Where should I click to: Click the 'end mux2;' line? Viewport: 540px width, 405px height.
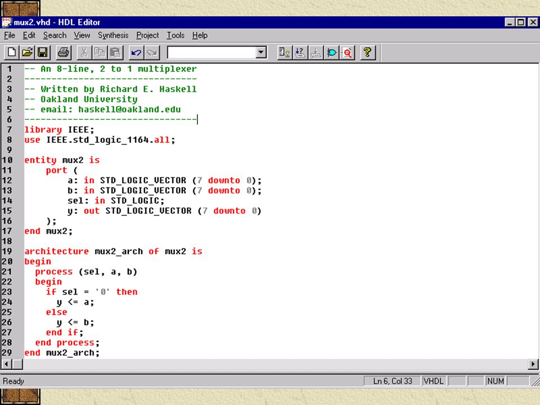point(48,231)
